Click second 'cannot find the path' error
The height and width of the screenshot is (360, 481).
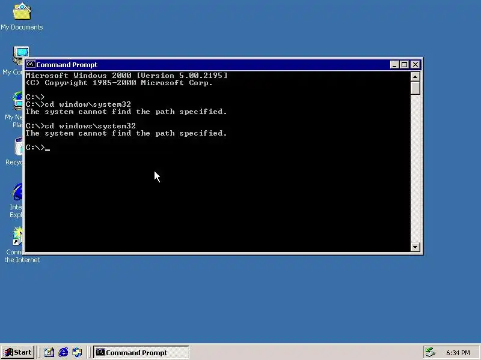point(126,133)
